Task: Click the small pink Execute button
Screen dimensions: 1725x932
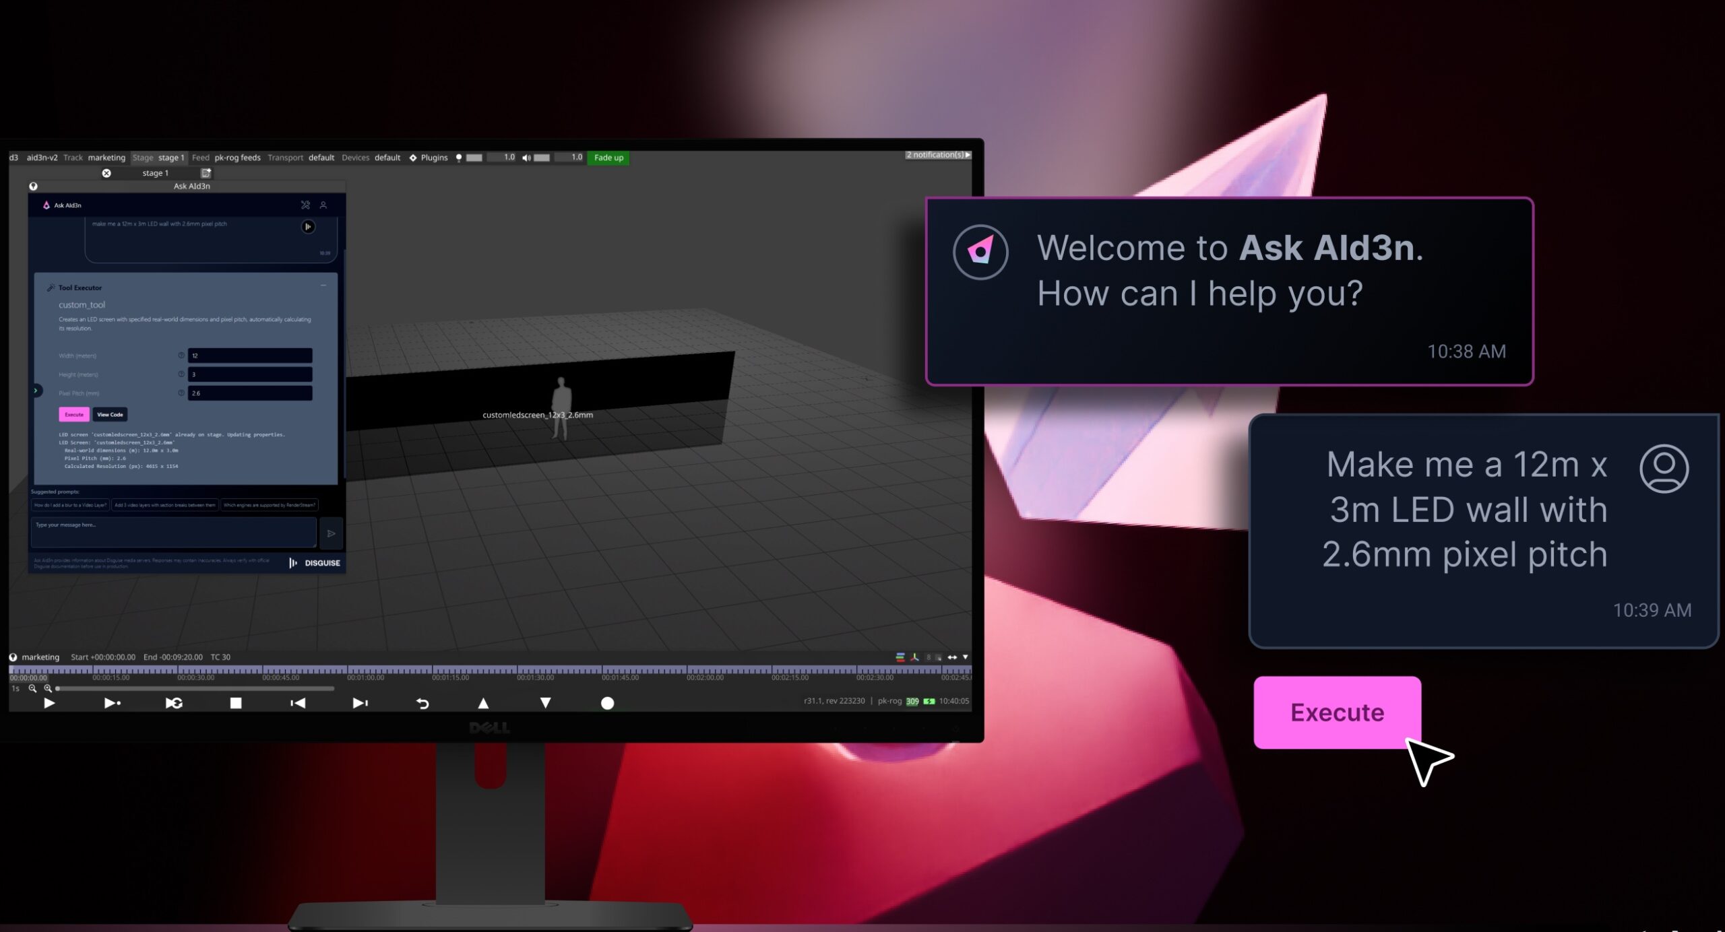Action: [x=74, y=415]
